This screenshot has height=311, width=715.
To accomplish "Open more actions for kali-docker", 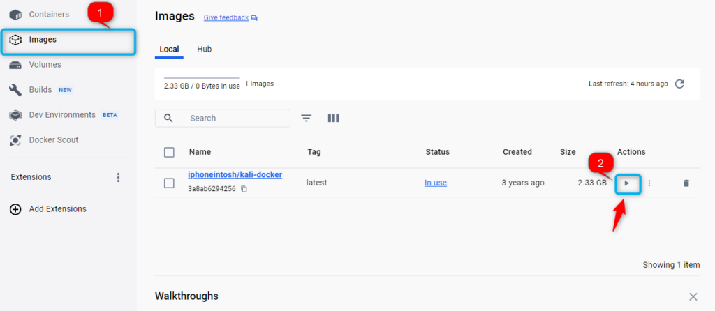I will [x=649, y=183].
